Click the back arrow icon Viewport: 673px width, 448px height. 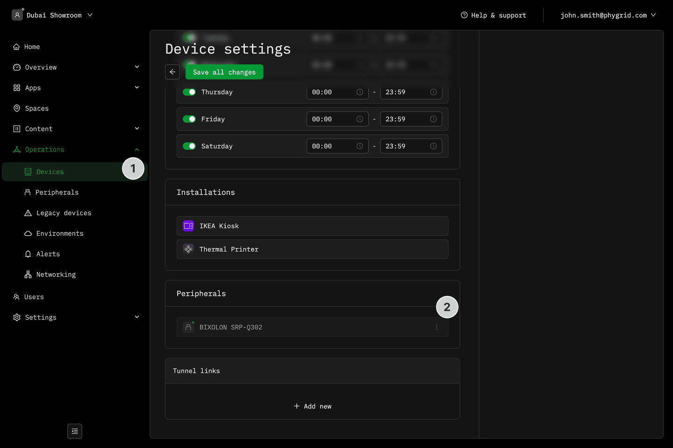[172, 72]
